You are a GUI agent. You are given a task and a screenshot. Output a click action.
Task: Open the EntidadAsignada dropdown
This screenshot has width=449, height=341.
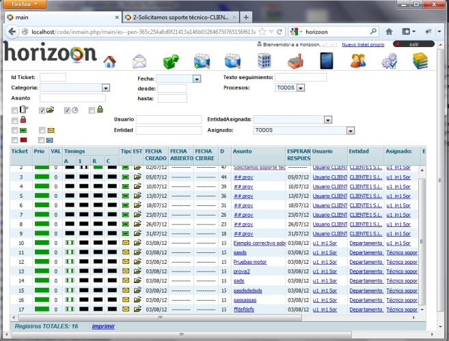pyautogui.click(x=328, y=120)
